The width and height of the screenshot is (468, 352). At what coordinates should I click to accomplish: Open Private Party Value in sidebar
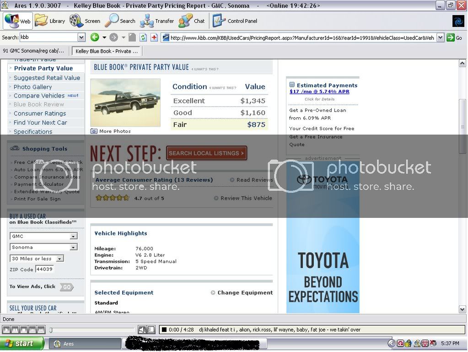(x=43, y=68)
